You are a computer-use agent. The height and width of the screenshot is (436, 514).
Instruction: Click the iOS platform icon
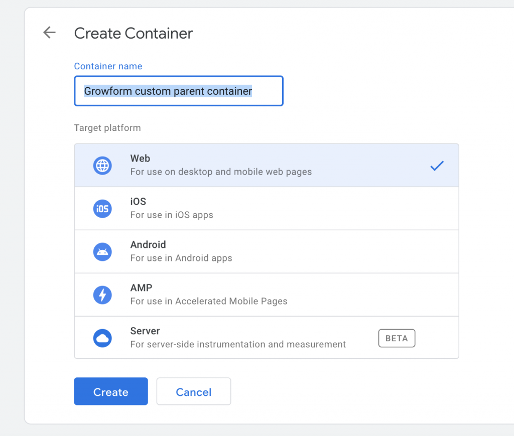click(x=102, y=209)
